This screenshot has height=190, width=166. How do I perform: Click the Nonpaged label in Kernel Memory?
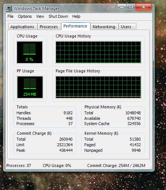[x=93, y=150]
